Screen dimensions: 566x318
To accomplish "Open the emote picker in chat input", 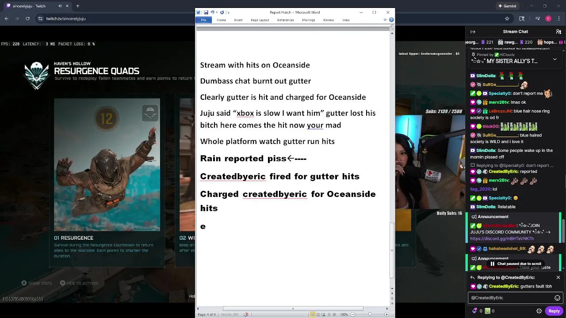I will pos(557,298).
